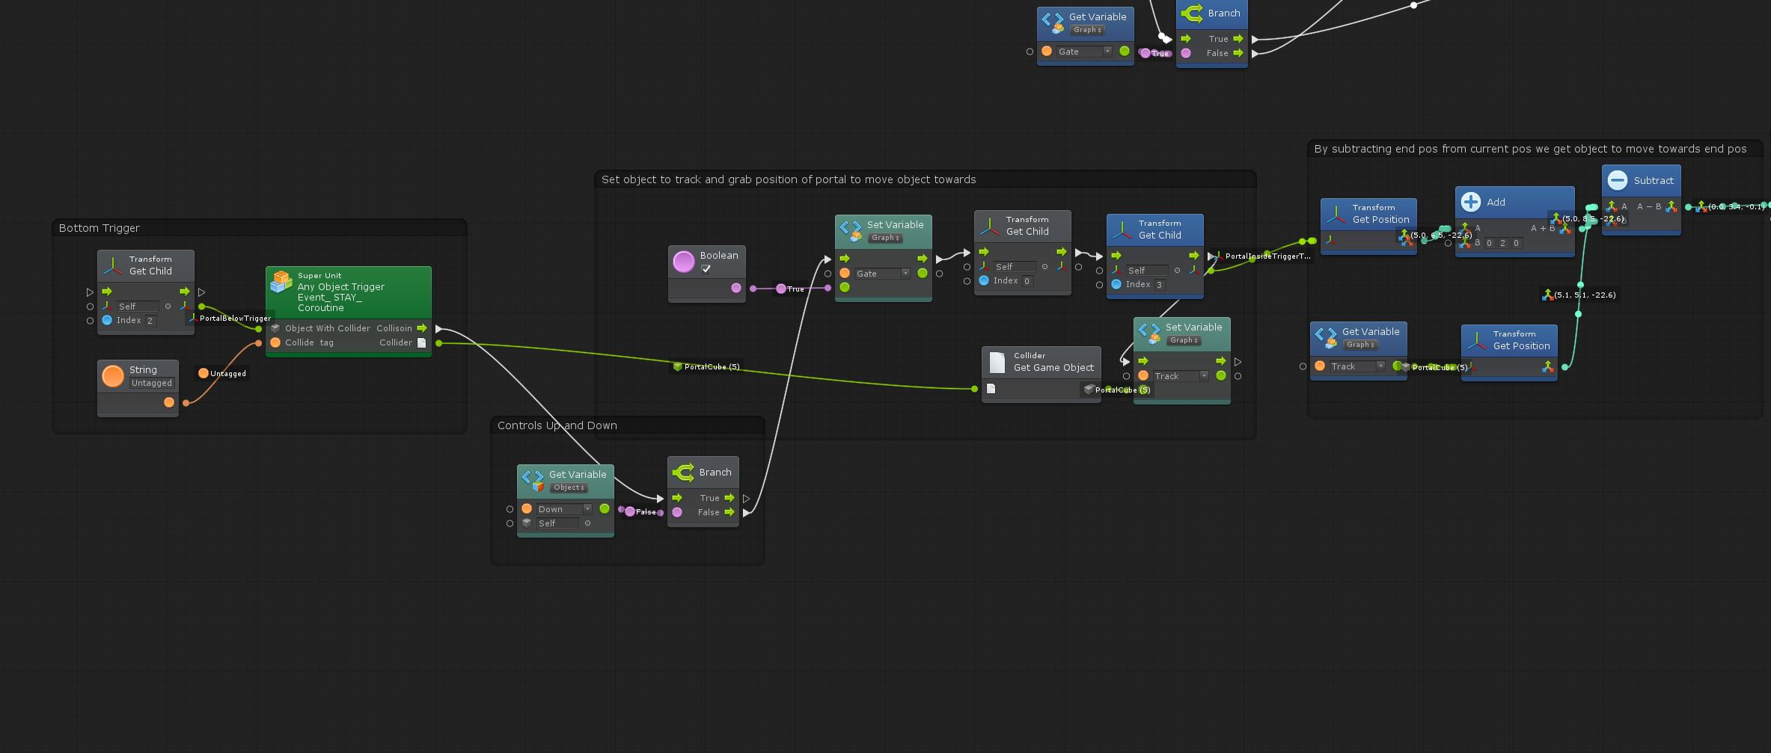Select Get Variable Track node icon

click(1326, 337)
